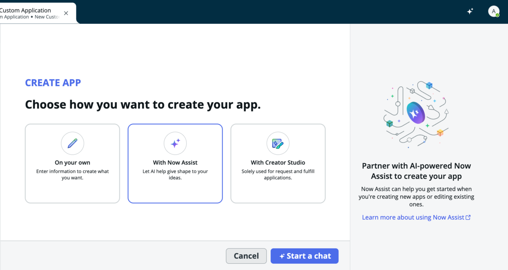
Task: Click 'Enter information to create what you want.'
Action: [x=72, y=174]
